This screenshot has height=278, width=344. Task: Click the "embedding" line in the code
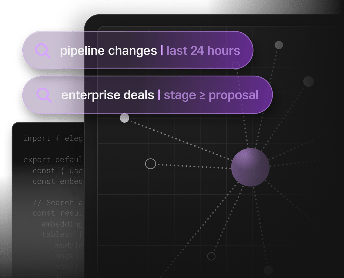62,224
